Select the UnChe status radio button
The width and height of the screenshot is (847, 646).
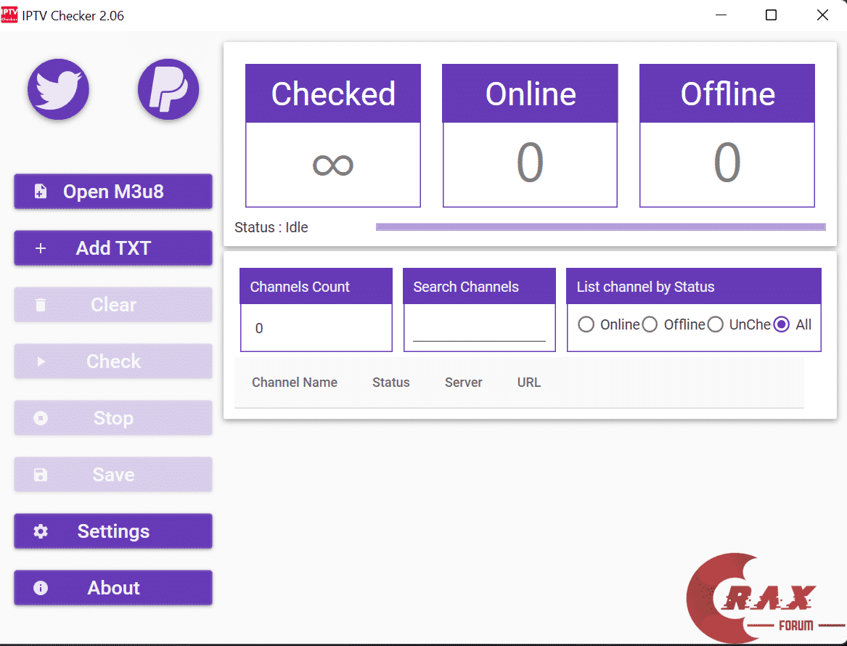pos(715,324)
